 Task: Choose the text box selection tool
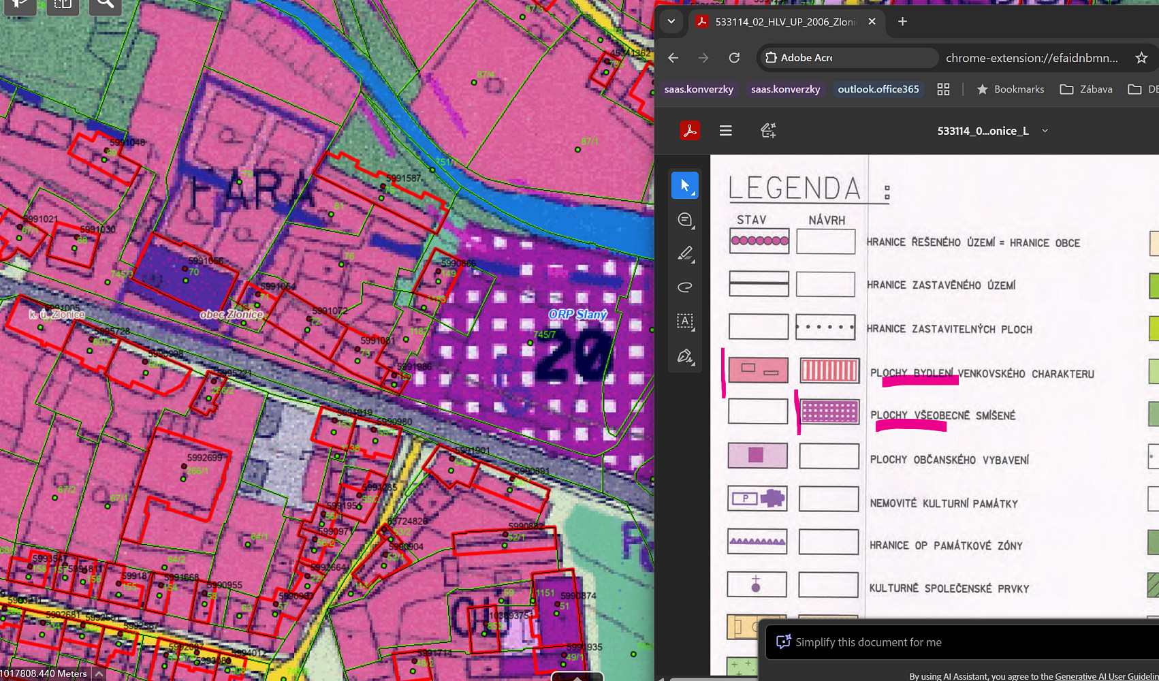coord(685,321)
